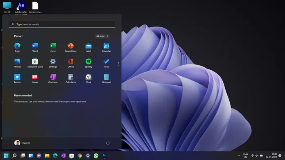Select the This PC desktop icon
The width and height of the screenshot is (285, 160).
tap(7, 7)
